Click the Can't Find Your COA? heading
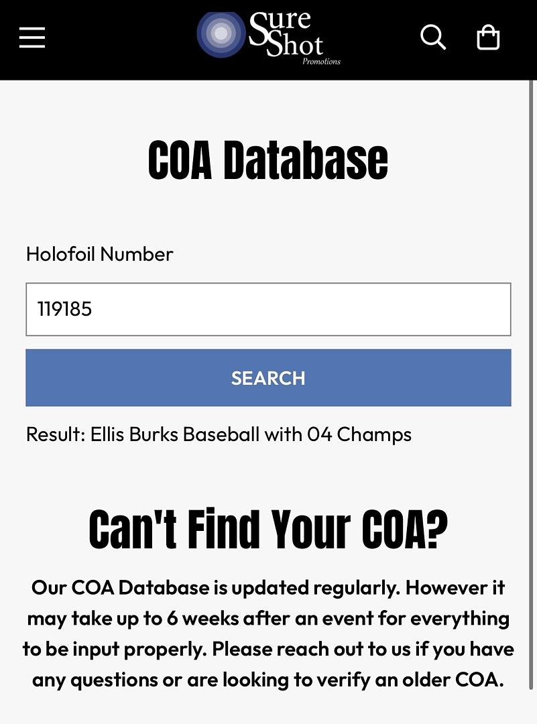Image resolution: width=537 pixels, height=724 pixels. pos(268,530)
